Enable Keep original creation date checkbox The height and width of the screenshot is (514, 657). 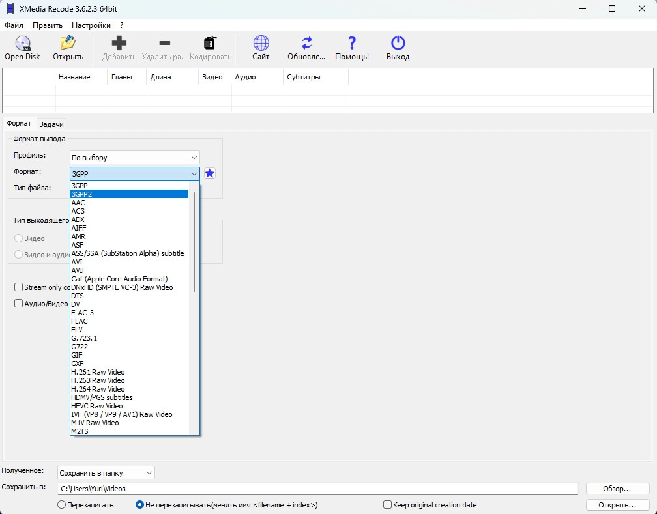coord(388,505)
